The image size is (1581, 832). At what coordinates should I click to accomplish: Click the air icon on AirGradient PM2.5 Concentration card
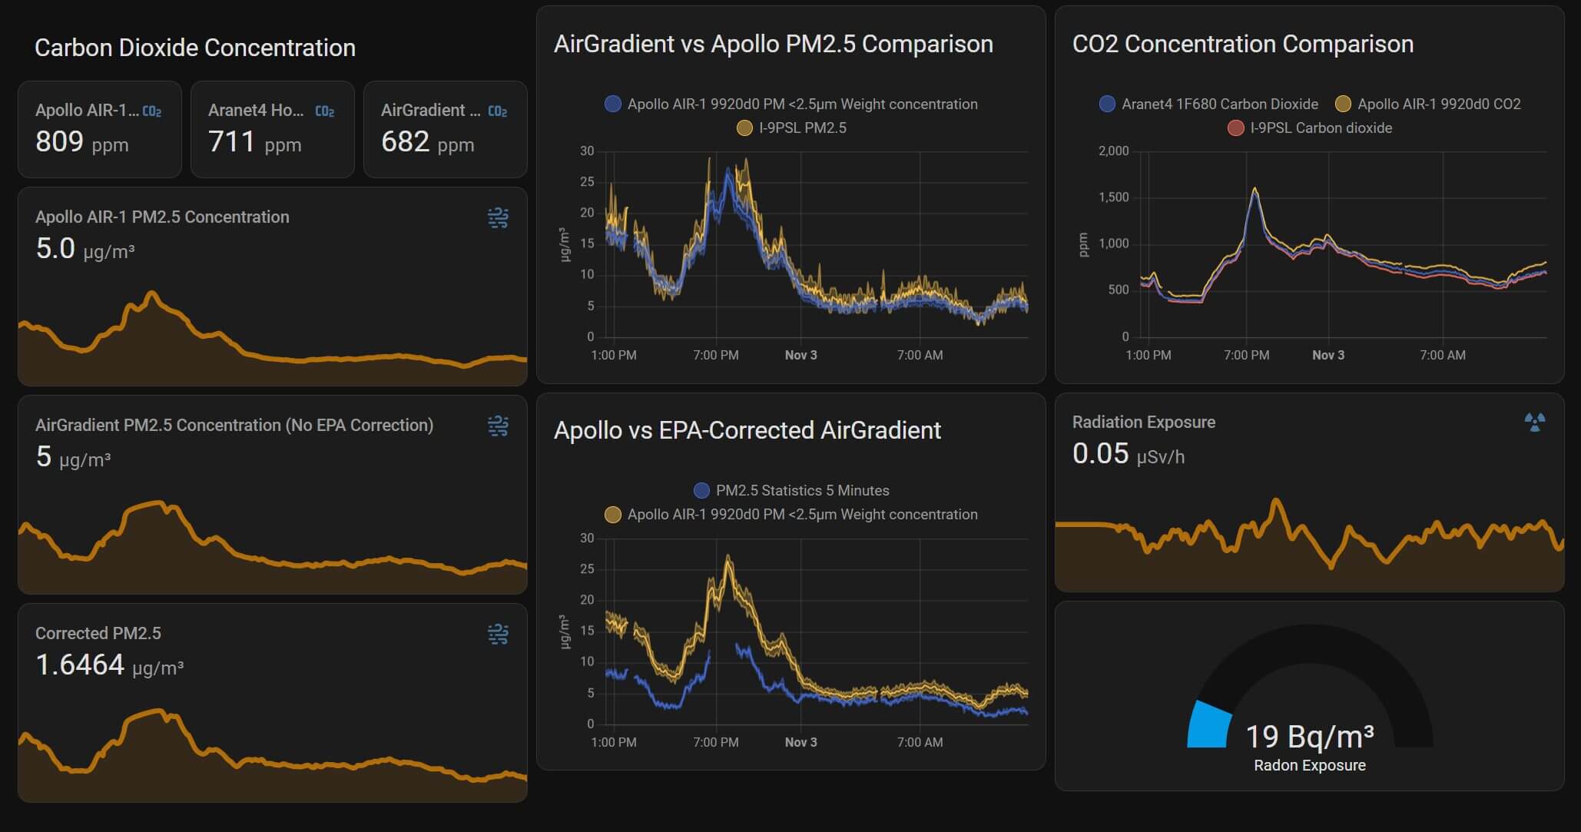click(498, 426)
